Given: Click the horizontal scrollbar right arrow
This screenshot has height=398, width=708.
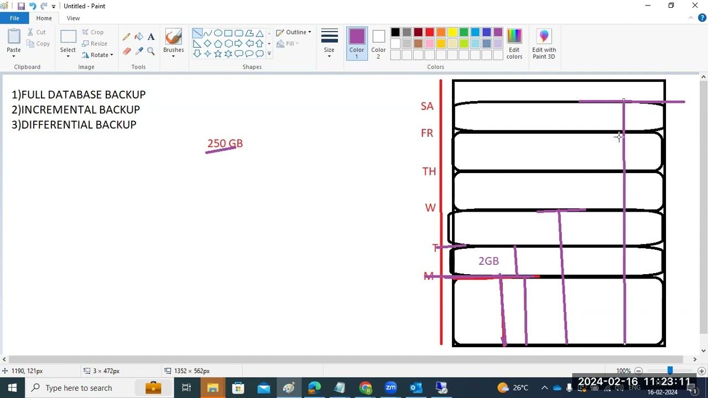Looking at the screenshot, I should (x=695, y=359).
